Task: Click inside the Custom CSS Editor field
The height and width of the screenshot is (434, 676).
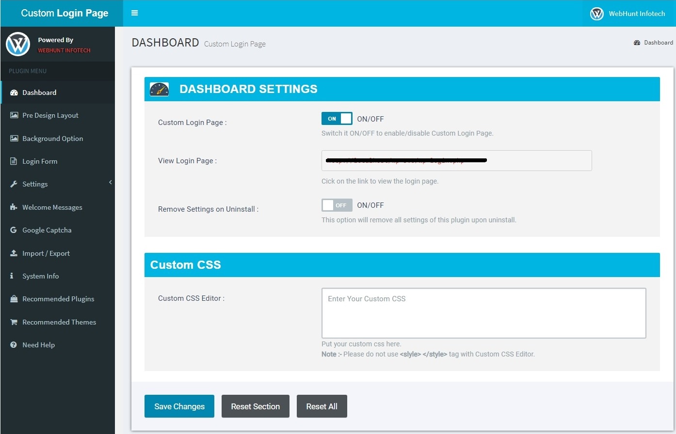Action: [x=483, y=313]
